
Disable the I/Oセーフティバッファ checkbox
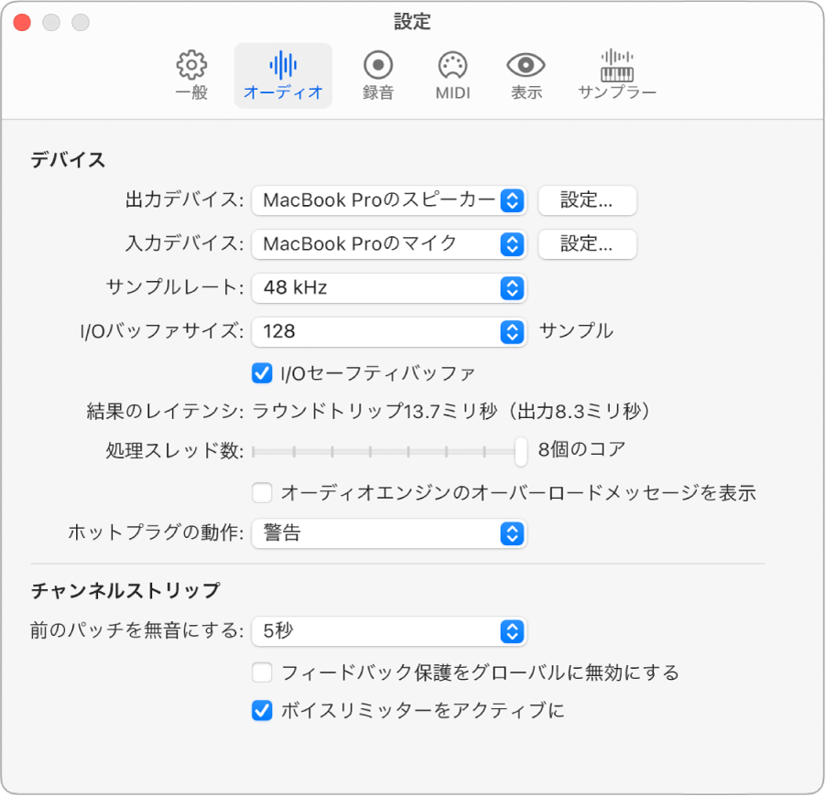262,372
